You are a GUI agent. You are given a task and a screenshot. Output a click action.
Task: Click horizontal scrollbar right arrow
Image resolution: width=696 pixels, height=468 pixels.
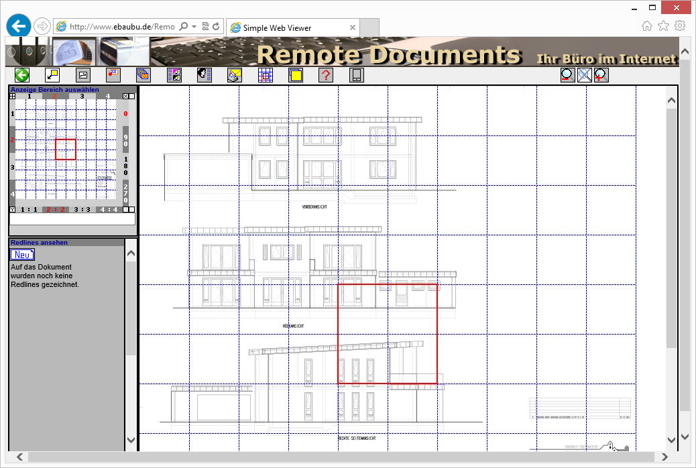coord(664,457)
